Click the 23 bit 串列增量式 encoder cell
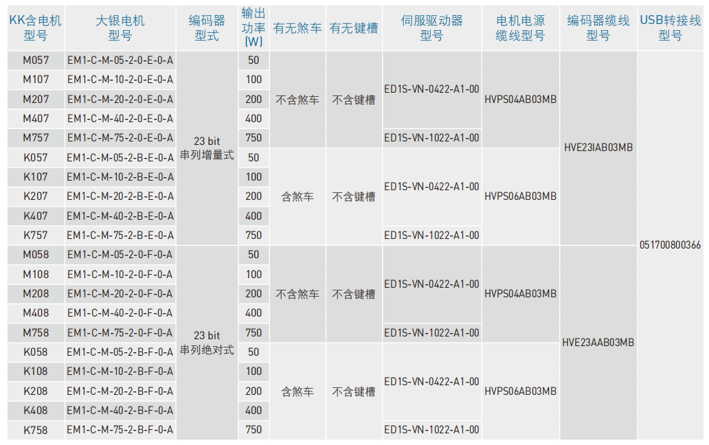This screenshot has width=709, height=445. [x=207, y=148]
